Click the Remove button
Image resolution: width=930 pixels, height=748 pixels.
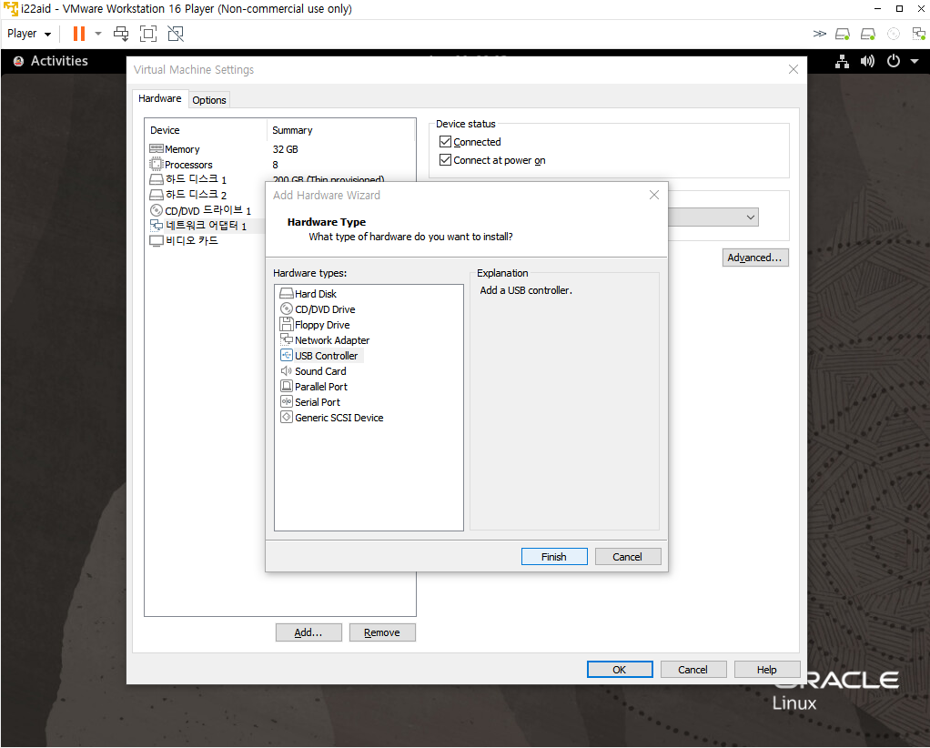[382, 632]
